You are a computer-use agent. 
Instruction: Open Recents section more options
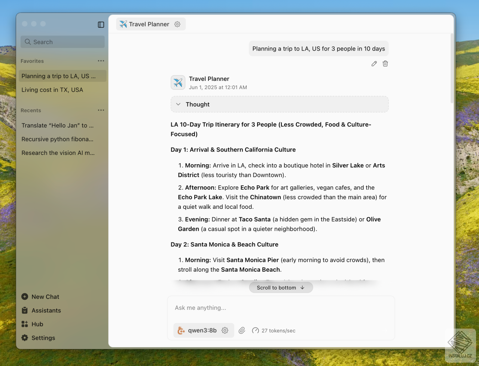(x=101, y=110)
